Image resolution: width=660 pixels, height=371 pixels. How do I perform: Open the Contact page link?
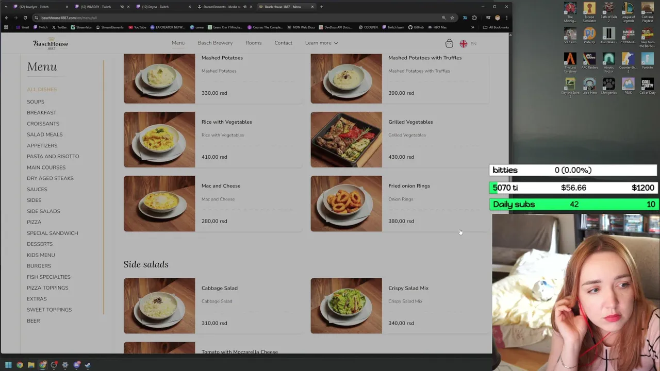[283, 43]
